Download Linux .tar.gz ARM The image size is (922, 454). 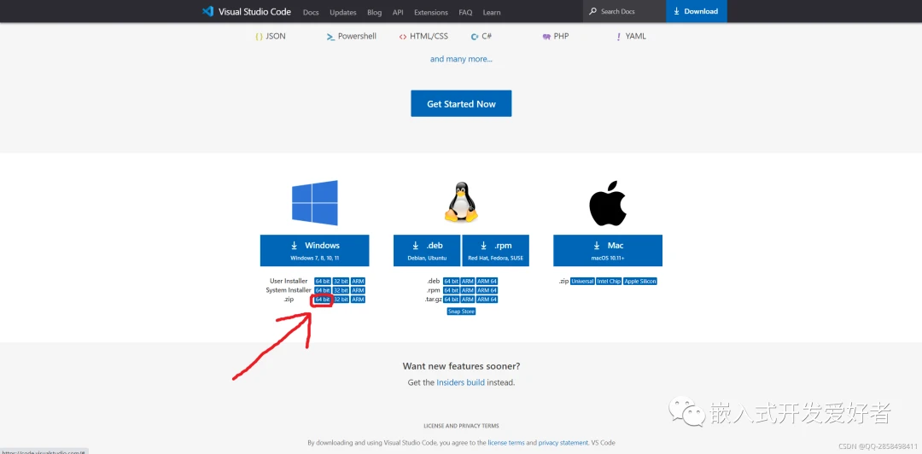point(468,300)
